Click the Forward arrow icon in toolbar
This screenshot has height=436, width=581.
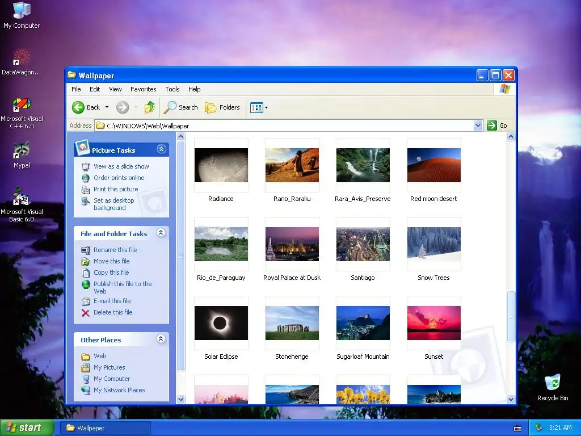[123, 107]
